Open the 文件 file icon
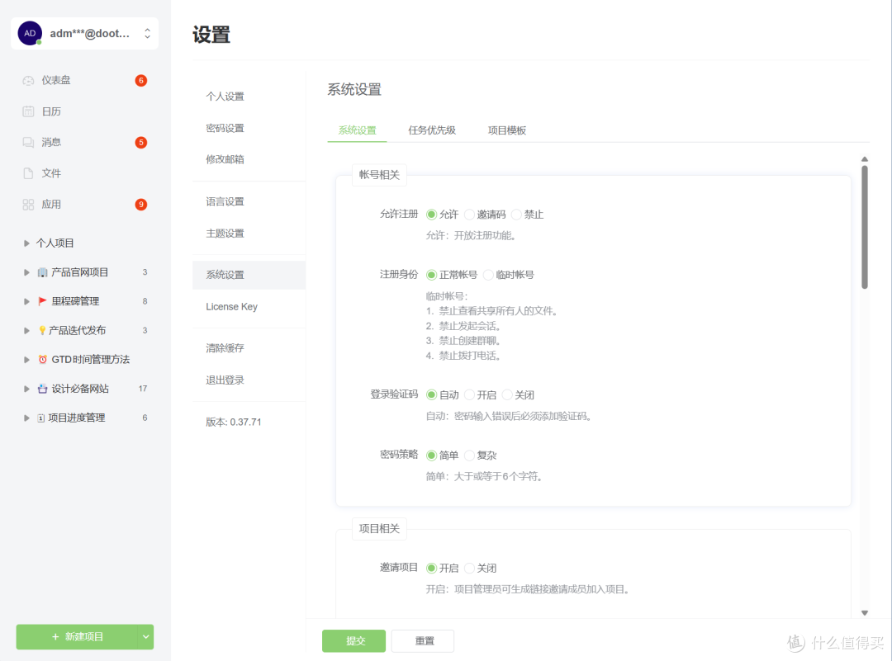 click(x=28, y=173)
